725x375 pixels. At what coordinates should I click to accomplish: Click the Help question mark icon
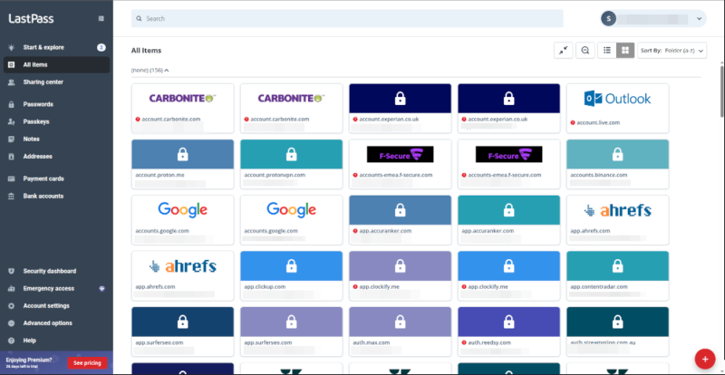(11, 341)
